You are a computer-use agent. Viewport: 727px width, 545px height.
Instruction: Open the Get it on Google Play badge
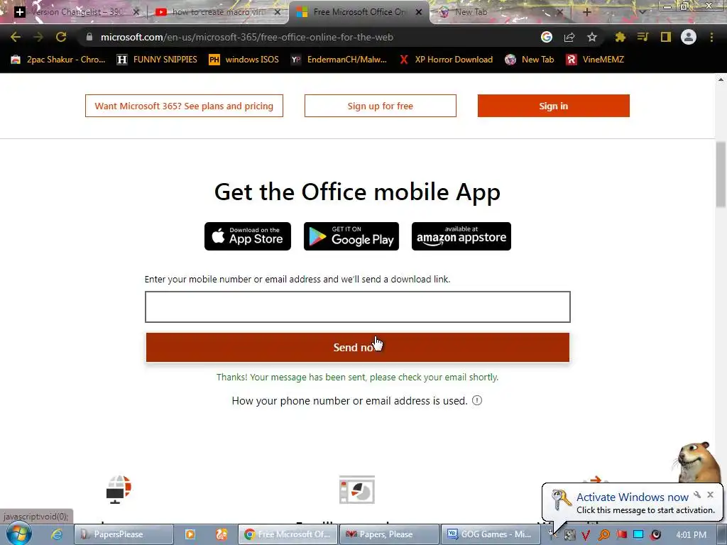351,236
